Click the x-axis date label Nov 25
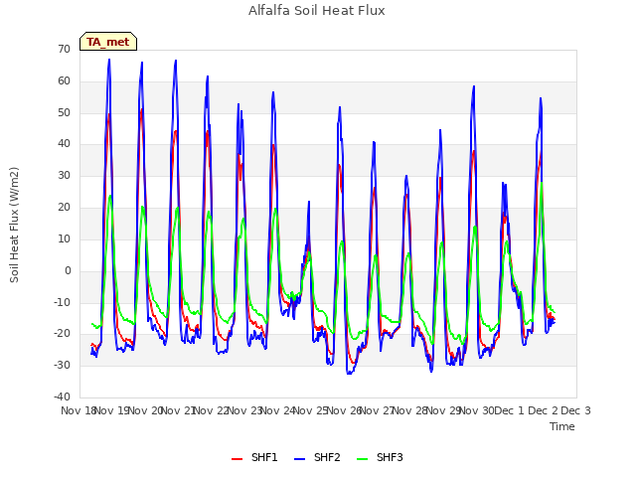Image resolution: width=636 pixels, height=477 pixels. pos(311,410)
